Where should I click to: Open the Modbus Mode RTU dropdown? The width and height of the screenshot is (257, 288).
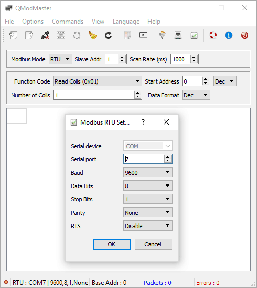point(60,59)
